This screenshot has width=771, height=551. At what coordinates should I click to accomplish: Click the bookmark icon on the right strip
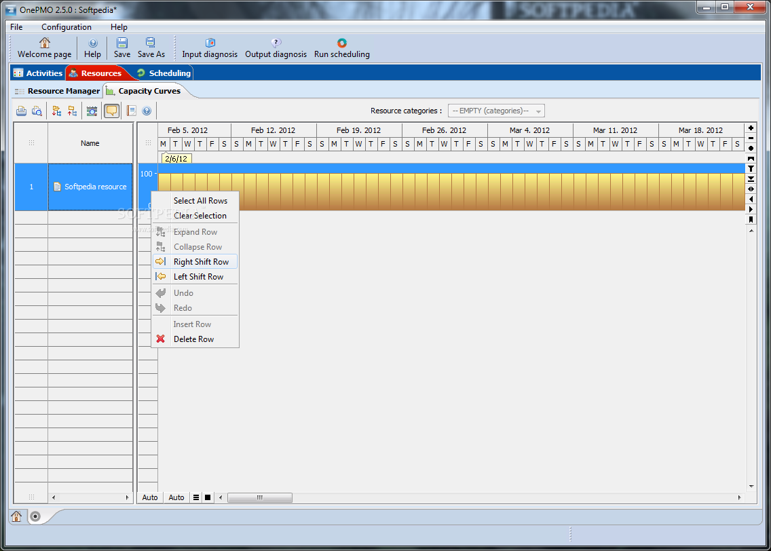[751, 220]
